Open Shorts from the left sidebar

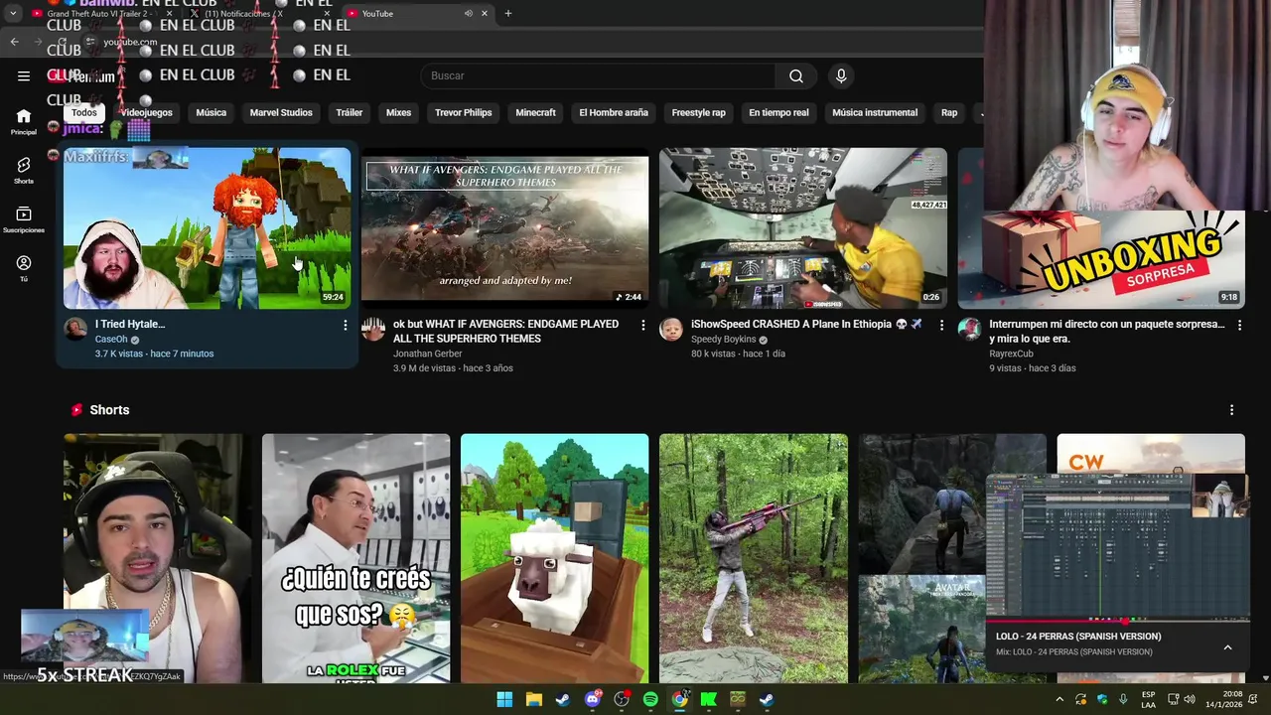(24, 171)
